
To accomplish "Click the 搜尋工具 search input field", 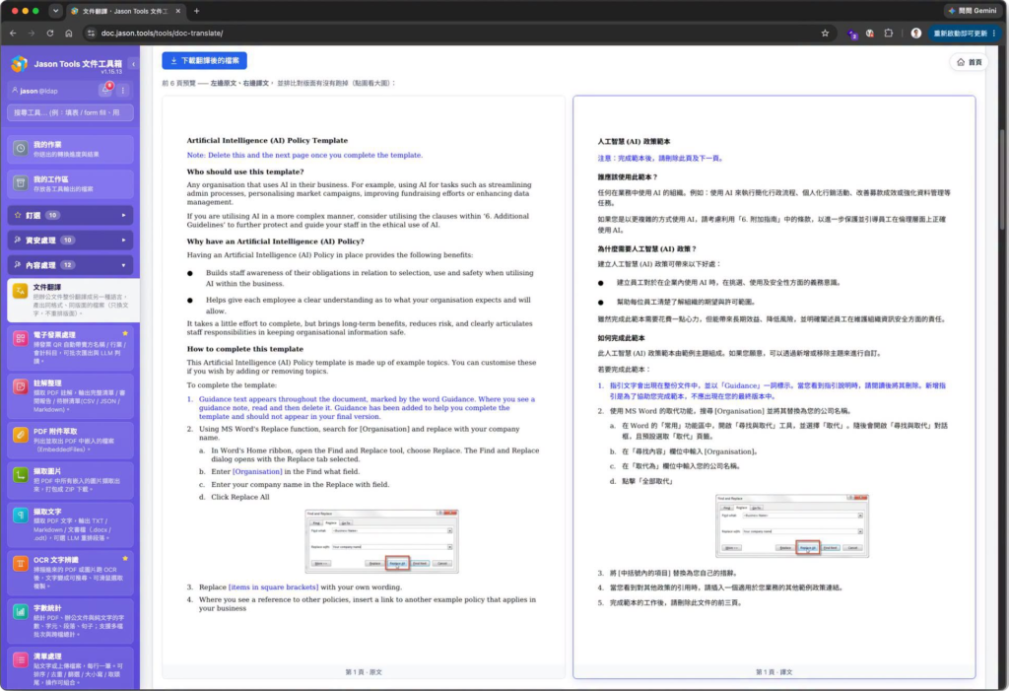I will (71, 112).
